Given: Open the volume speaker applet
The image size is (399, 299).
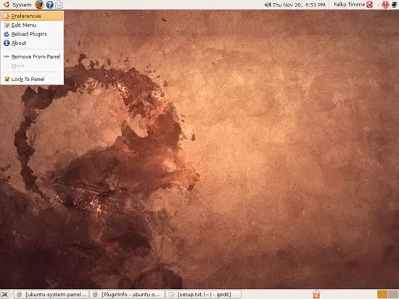Looking at the screenshot, I should (x=268, y=4).
